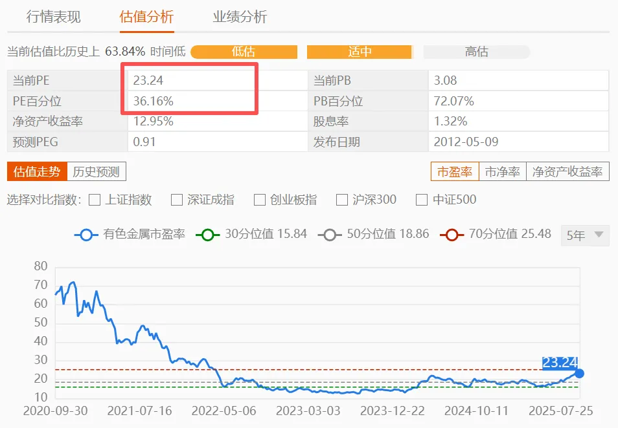Screen dimensions: 618x428
Task: Select the 沪深300 comparison checkbox
Action: coord(343,200)
